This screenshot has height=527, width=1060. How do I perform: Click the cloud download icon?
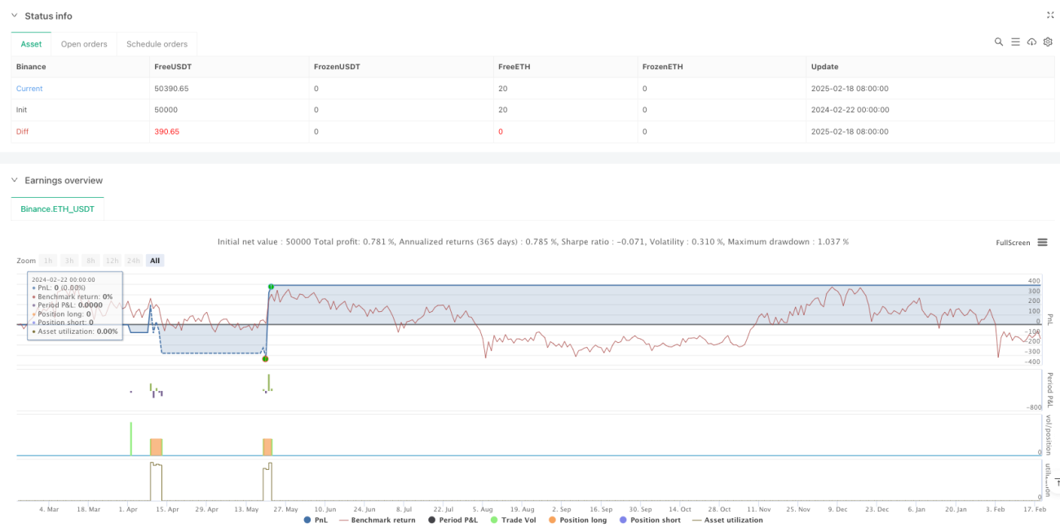point(1031,42)
